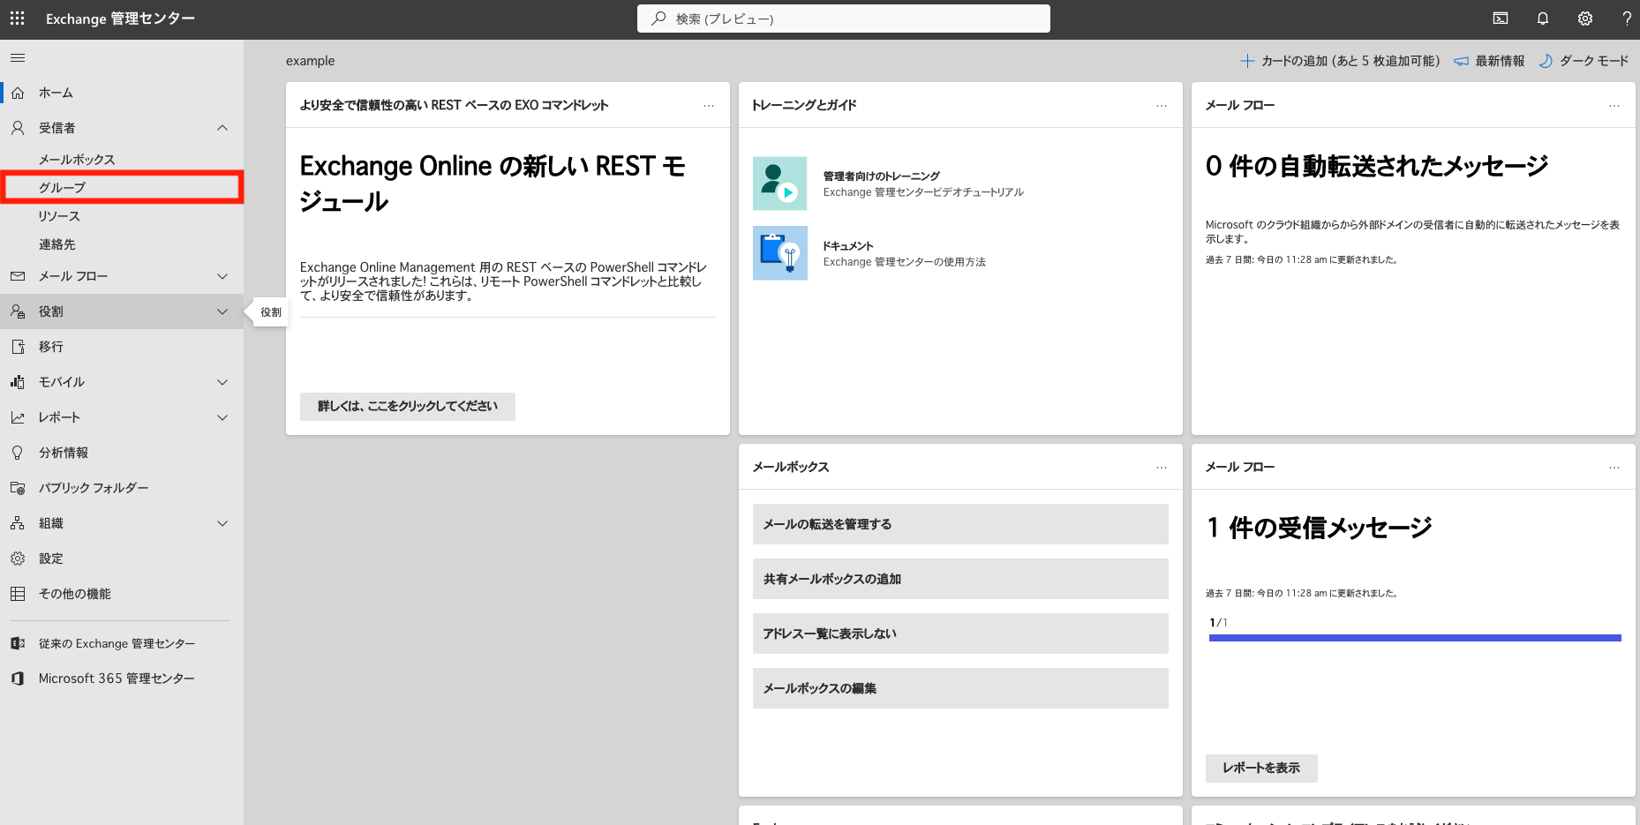Click 詳しくは、ここをクリックしてください button
This screenshot has height=825, width=1640.
[x=408, y=407]
